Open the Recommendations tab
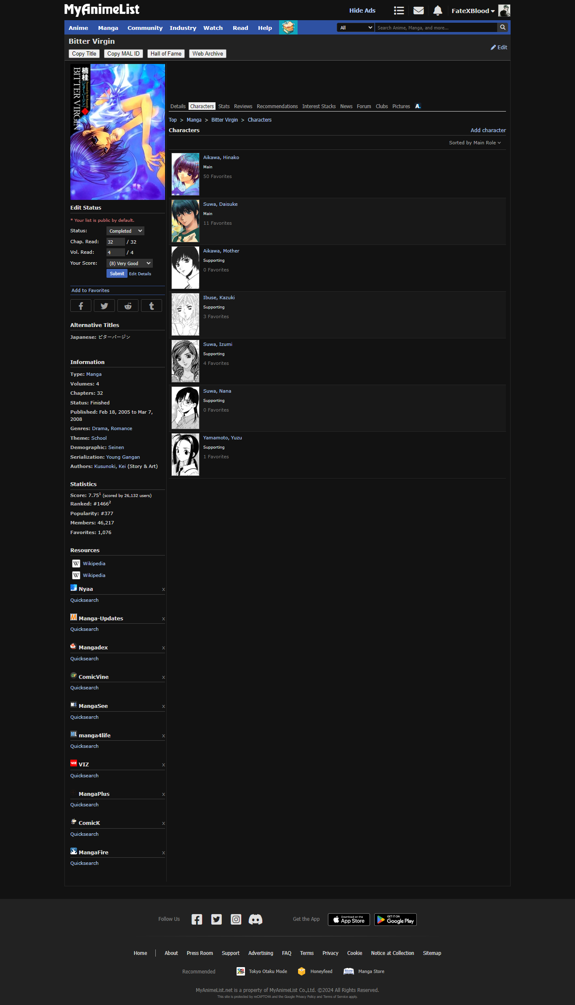 click(277, 106)
